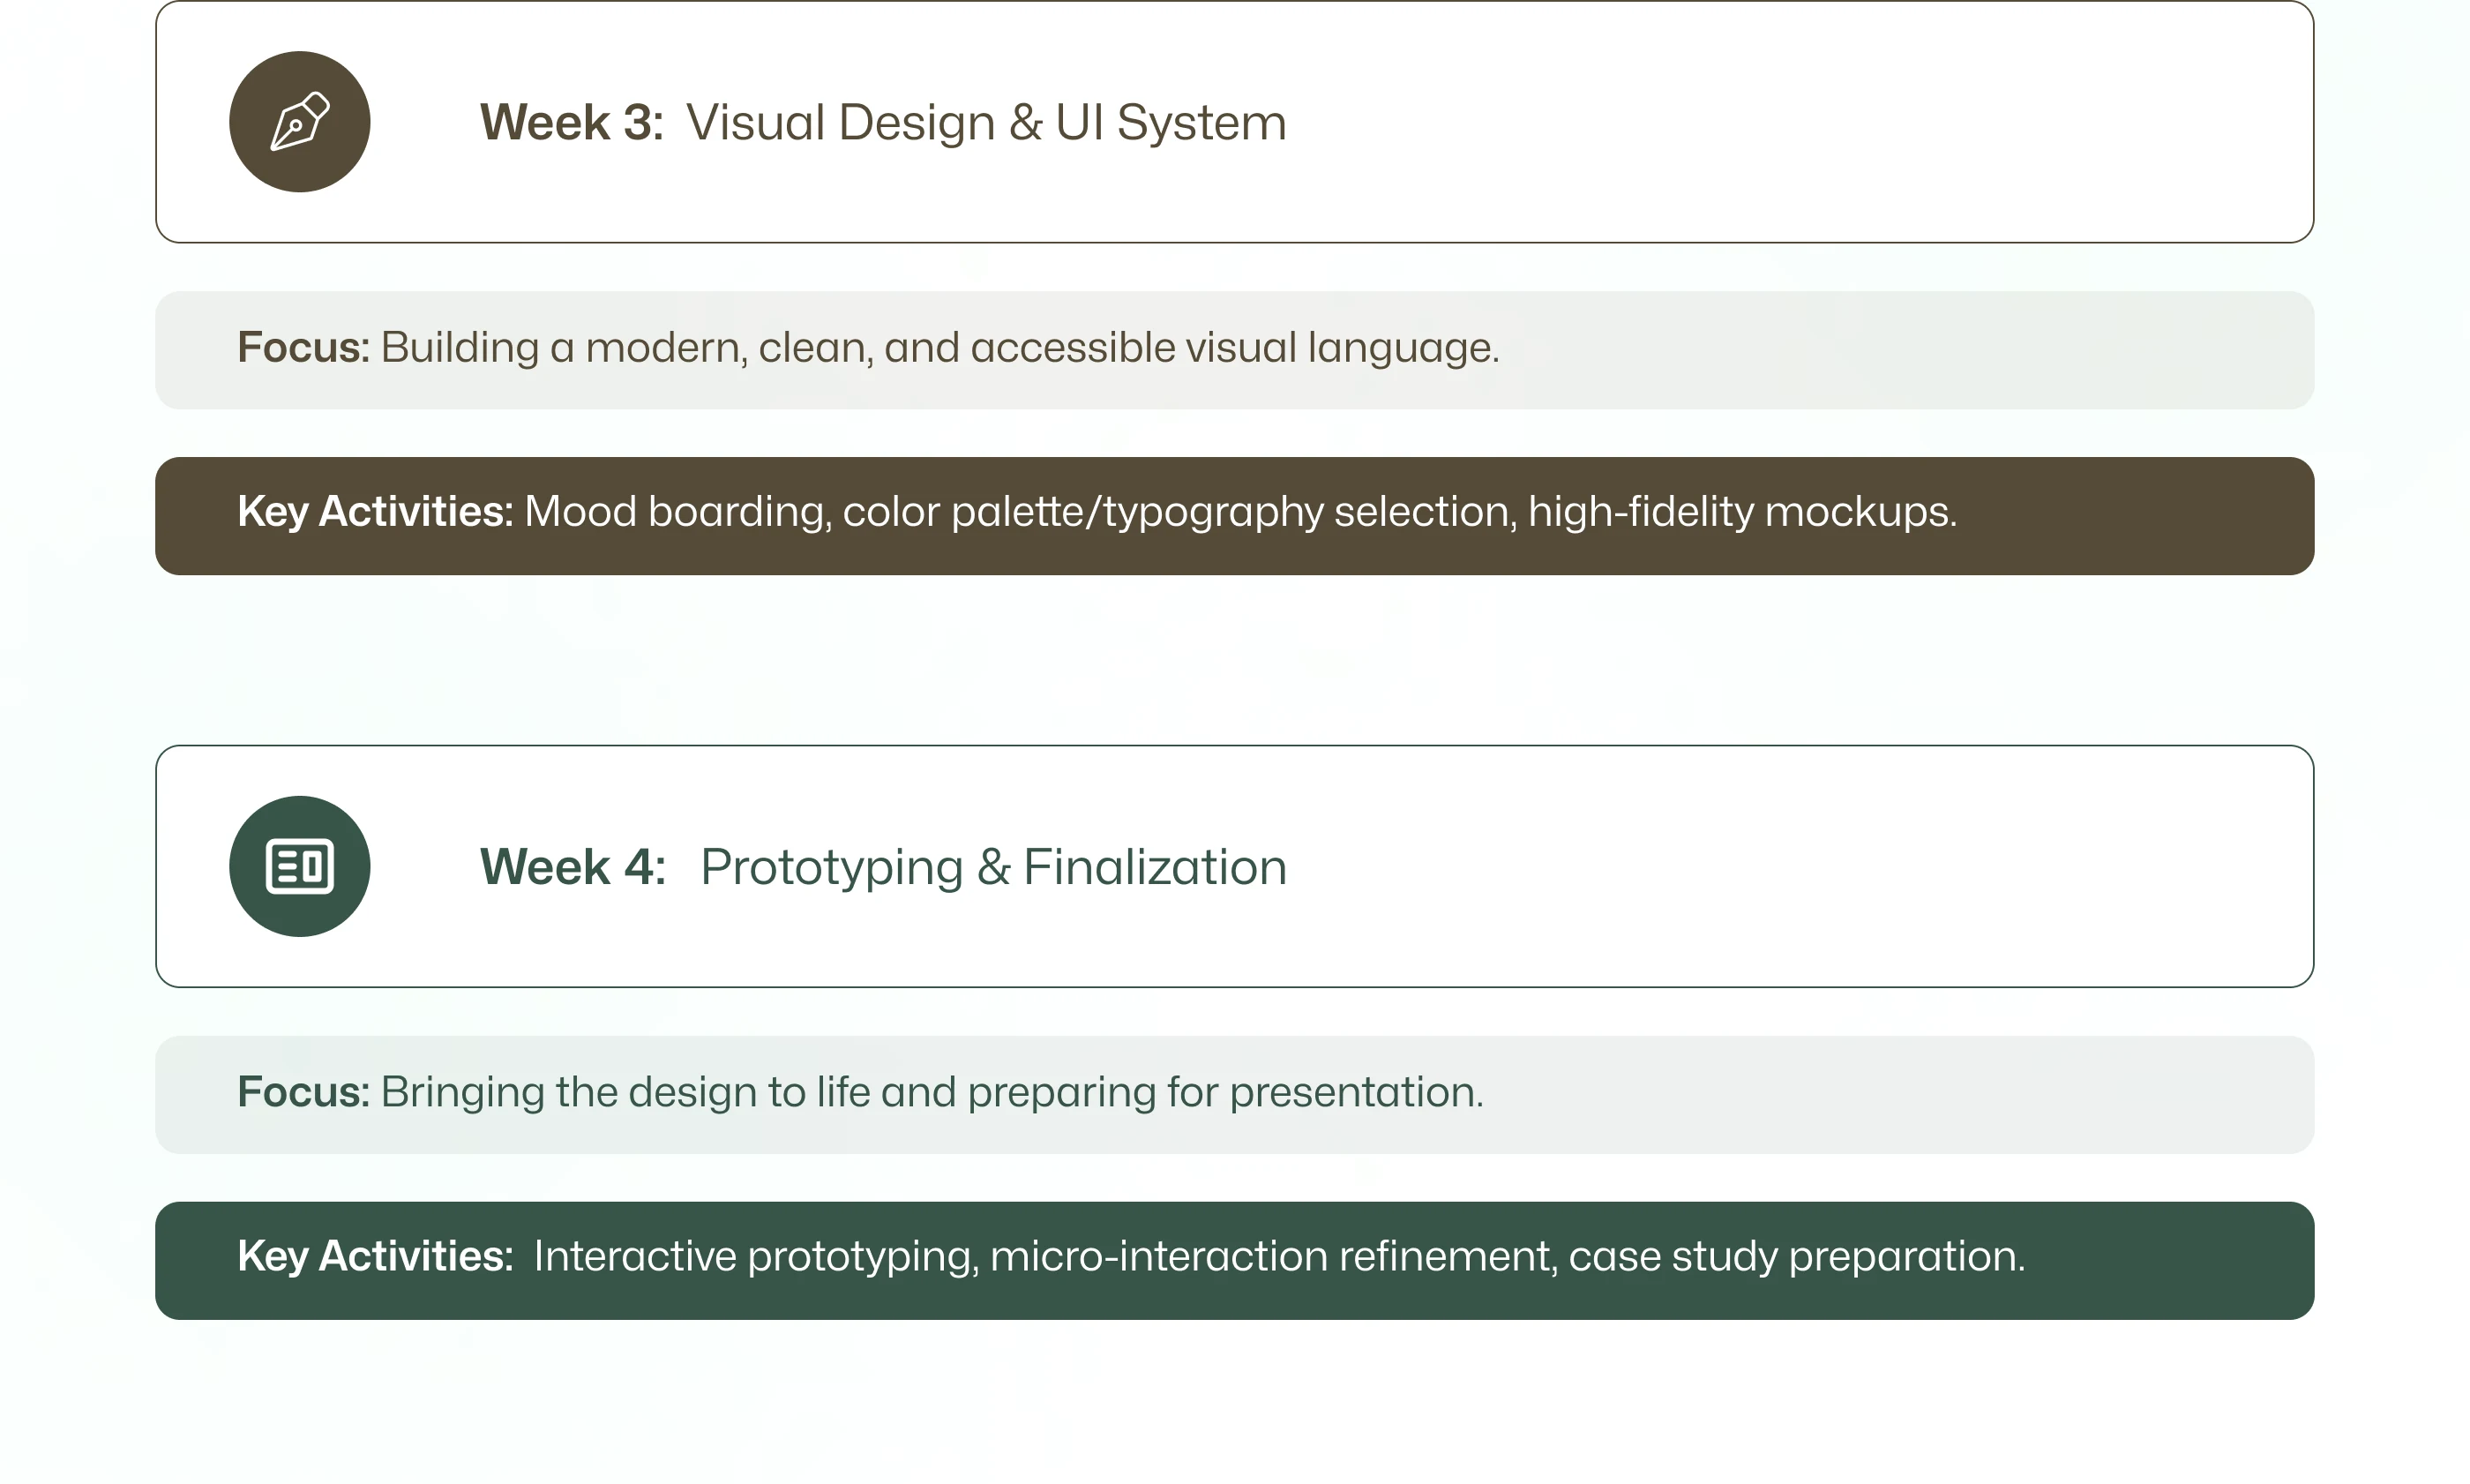
Task: Select the "Week 4:" bold heading label
Action: [x=572, y=867]
